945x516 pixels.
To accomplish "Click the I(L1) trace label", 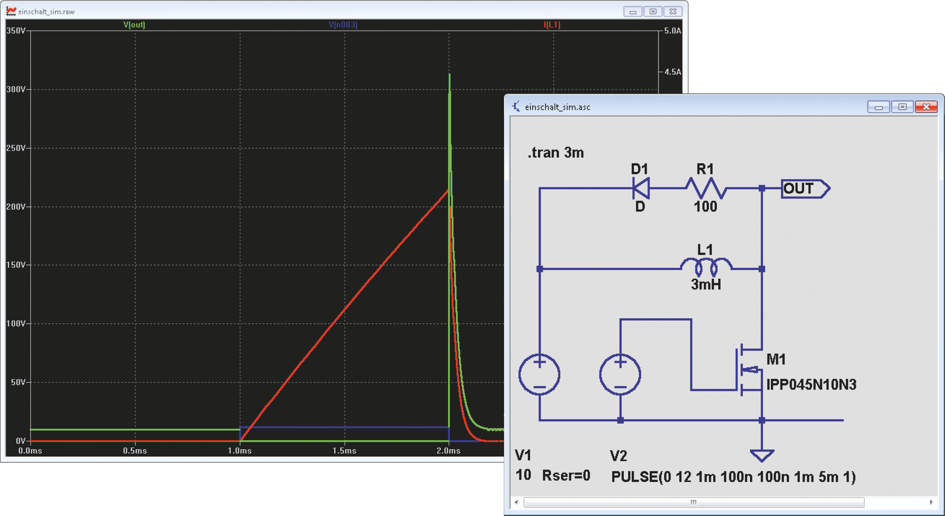I will [x=552, y=25].
